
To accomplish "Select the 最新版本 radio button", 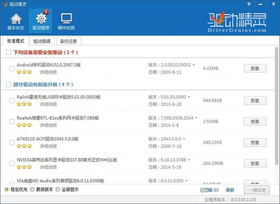I will click(x=32, y=189).
